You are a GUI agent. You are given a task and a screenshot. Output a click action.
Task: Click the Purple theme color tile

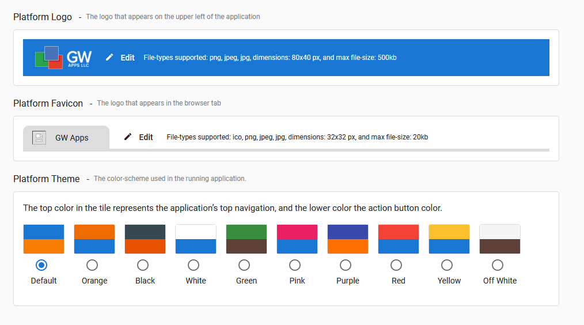(x=348, y=239)
